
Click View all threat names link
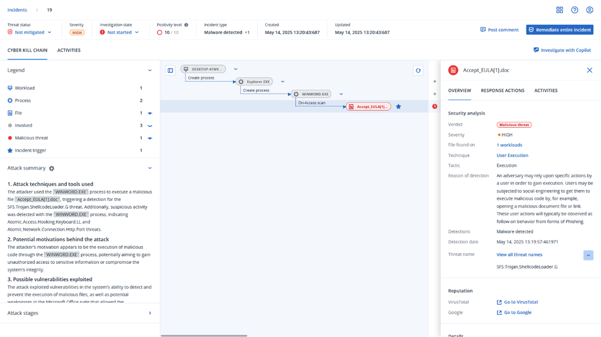click(x=519, y=255)
